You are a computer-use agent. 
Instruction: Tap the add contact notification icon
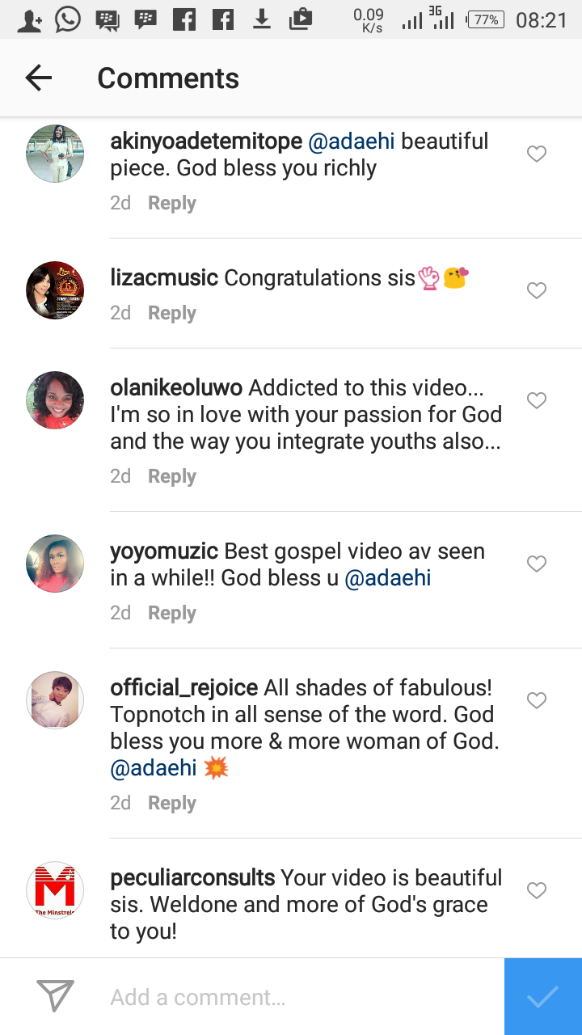pyautogui.click(x=29, y=19)
